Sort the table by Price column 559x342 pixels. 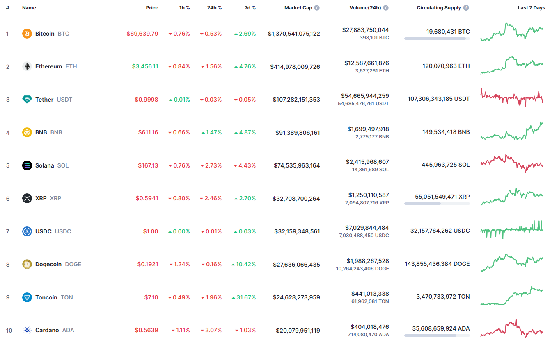point(152,8)
